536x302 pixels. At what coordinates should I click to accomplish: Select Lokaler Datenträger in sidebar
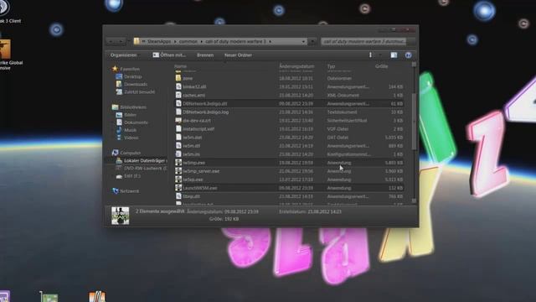pos(145,160)
